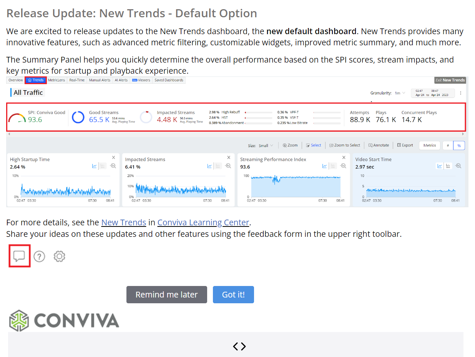Viewport: 475px width, 357px height.
Task: Open the settings gear icon
Action: 59,256
